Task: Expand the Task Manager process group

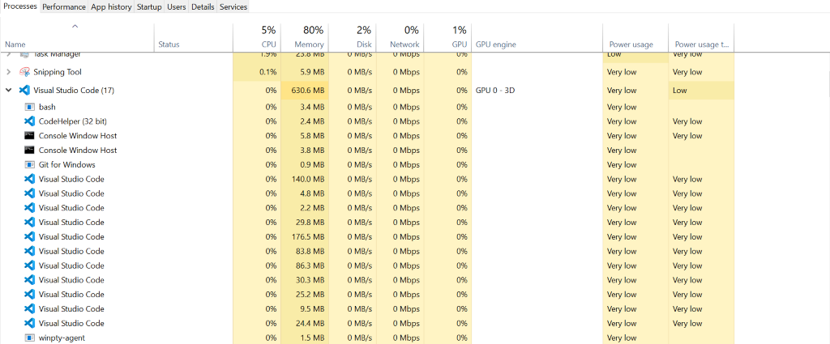Action: pyautogui.click(x=9, y=54)
